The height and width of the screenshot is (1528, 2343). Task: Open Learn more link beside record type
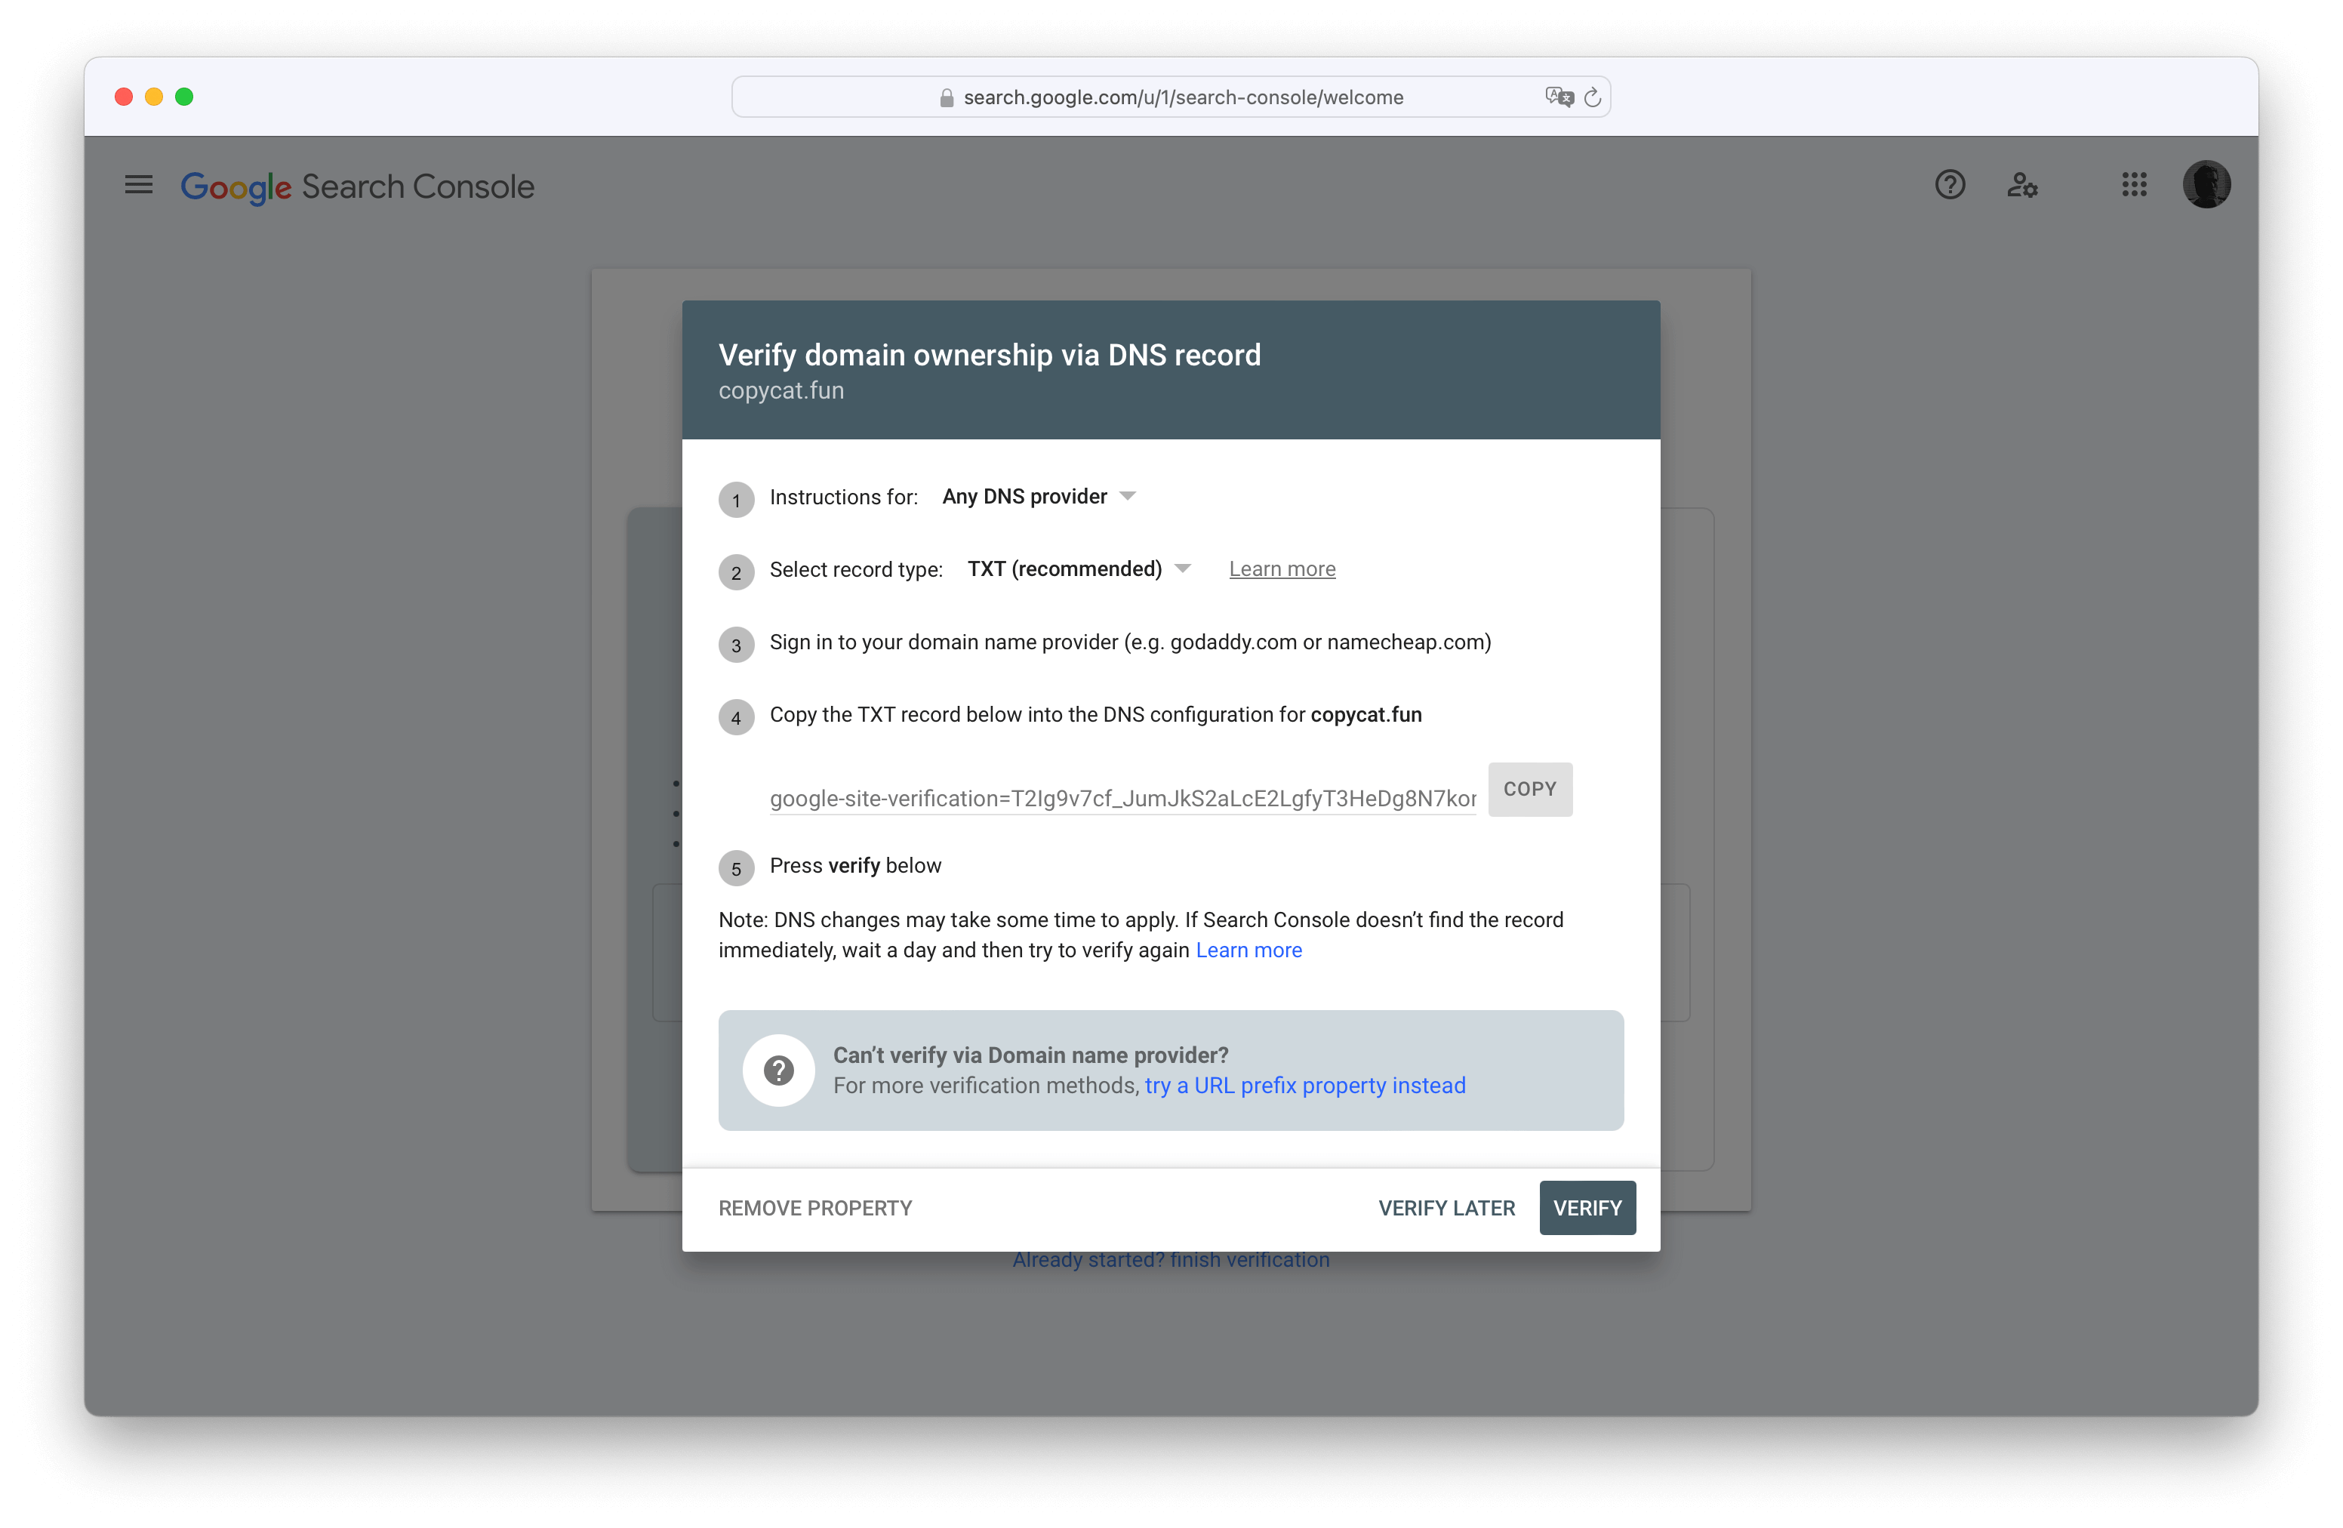(1282, 569)
